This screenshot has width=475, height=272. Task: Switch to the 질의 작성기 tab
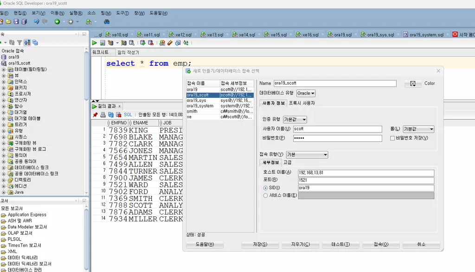pyautogui.click(x=128, y=52)
